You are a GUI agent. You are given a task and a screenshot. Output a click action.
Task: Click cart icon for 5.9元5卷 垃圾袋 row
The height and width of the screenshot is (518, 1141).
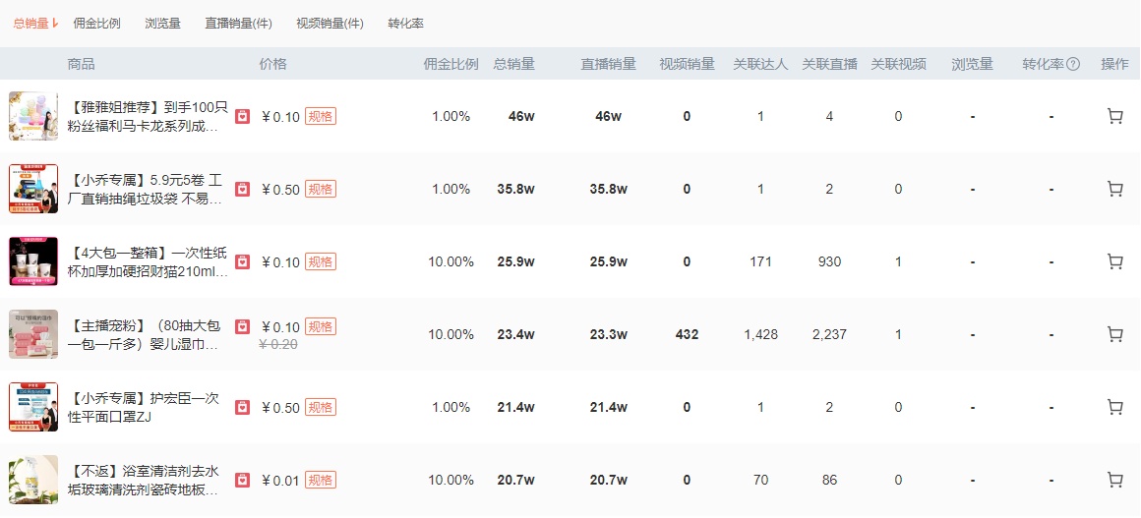(1114, 189)
